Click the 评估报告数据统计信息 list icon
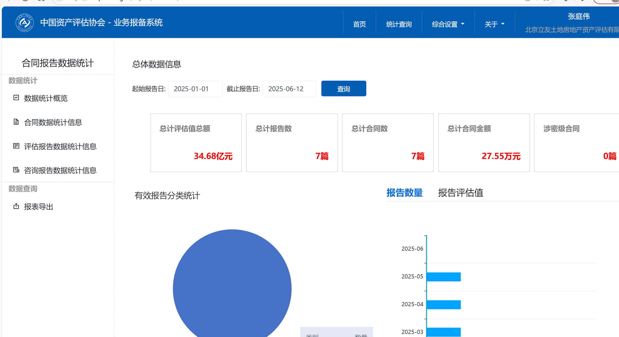 [16, 146]
